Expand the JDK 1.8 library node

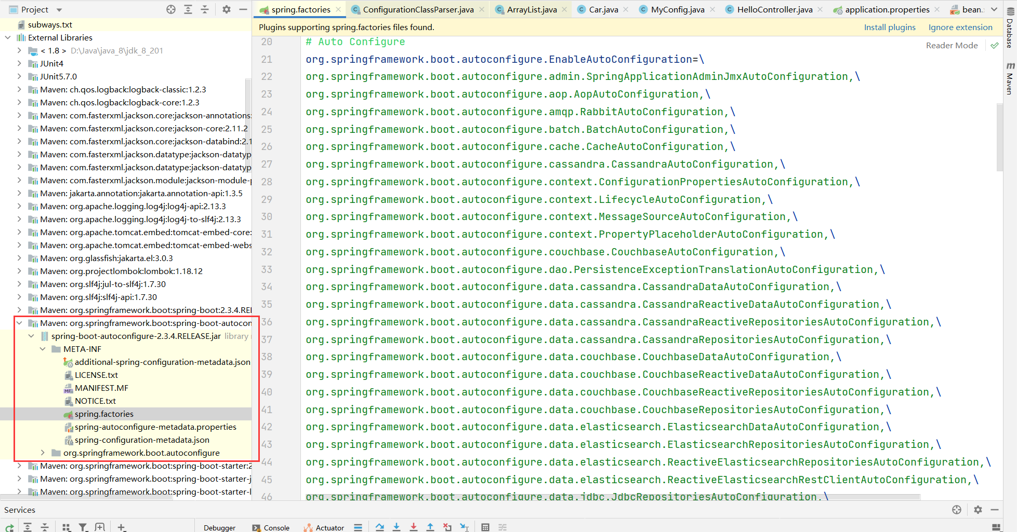pos(19,50)
